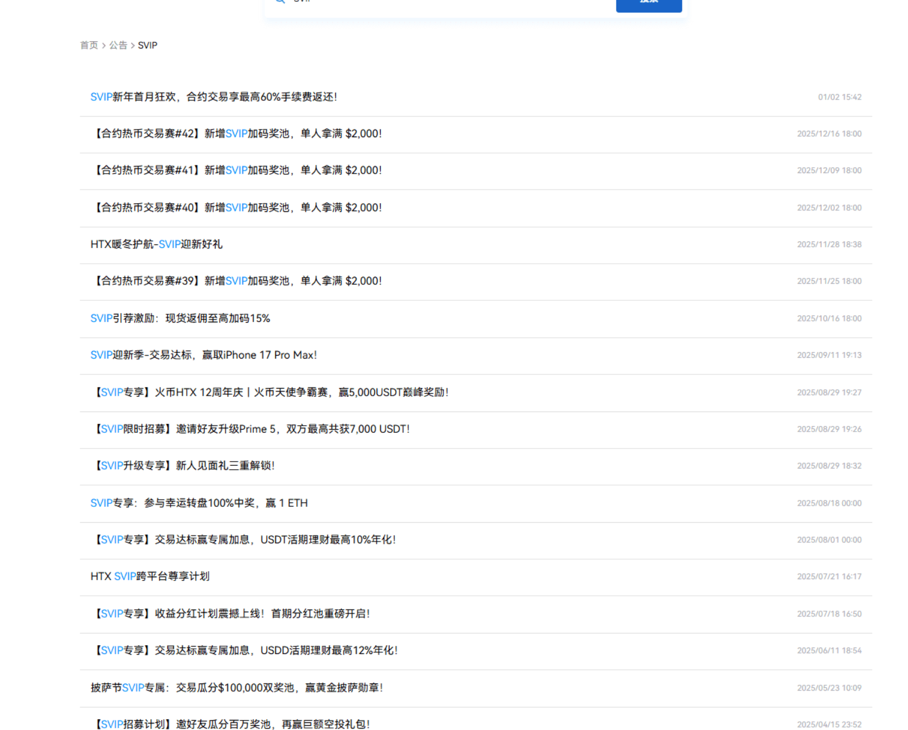Open HTX SVIP跨平台尊享计划 announcement
Screen dimensions: 908x730
coord(150,576)
